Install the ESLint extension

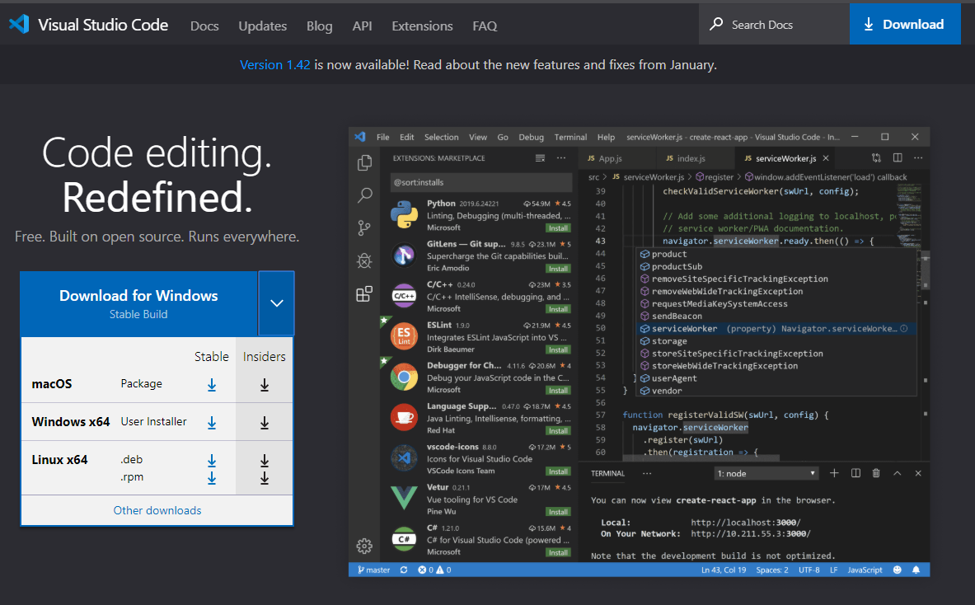[x=558, y=349]
